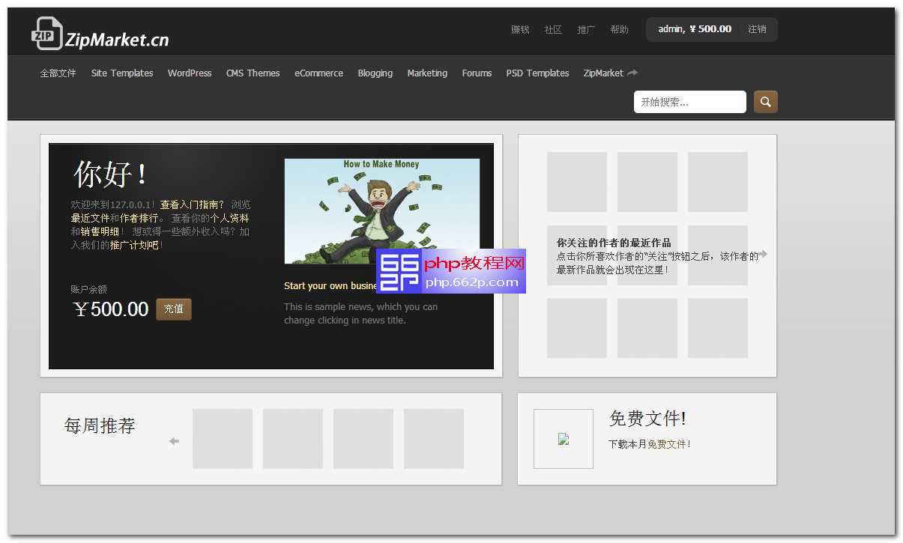Open the eCommerce category
Image resolution: width=903 pixels, height=543 pixels.
[x=318, y=73]
